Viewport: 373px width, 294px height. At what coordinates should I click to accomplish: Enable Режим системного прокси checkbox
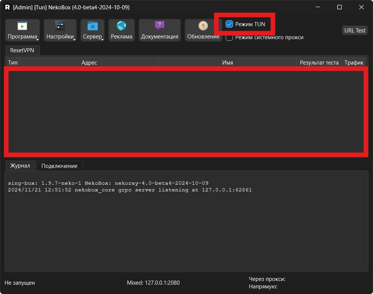(x=230, y=37)
